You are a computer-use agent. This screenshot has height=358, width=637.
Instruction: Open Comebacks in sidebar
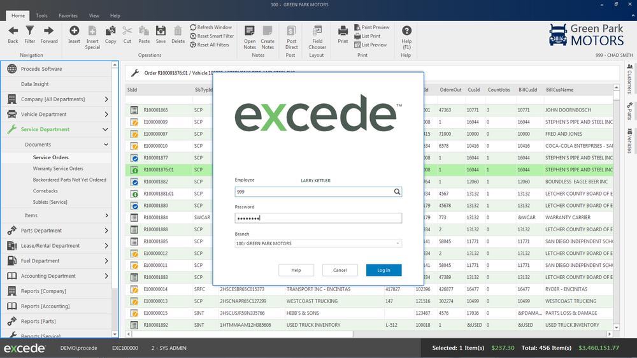45,191
